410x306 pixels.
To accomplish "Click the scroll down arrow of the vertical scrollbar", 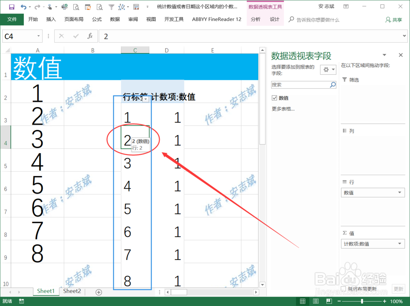I will (262, 285).
